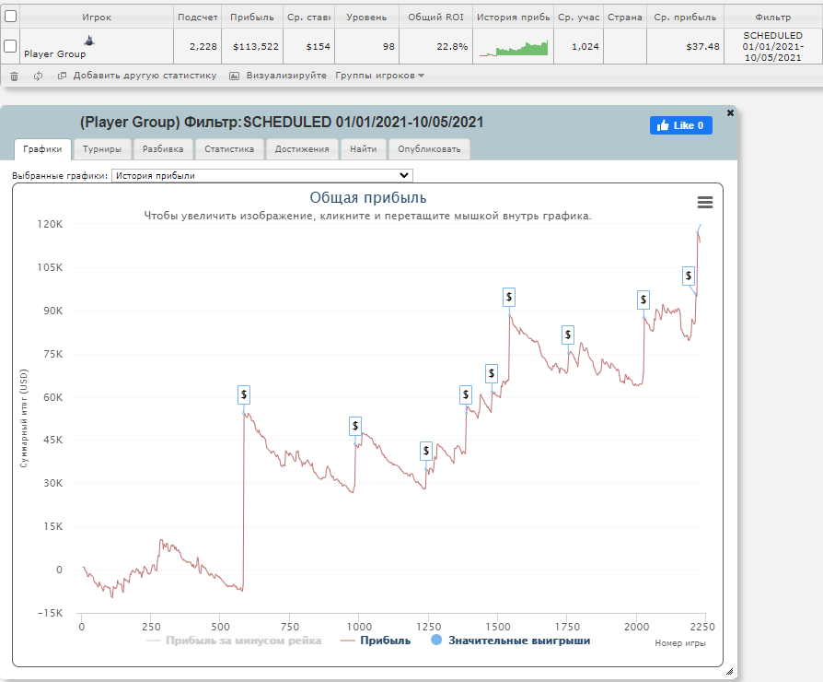The image size is (823, 682).
Task: Close the chart panel with X
Action: point(730,112)
